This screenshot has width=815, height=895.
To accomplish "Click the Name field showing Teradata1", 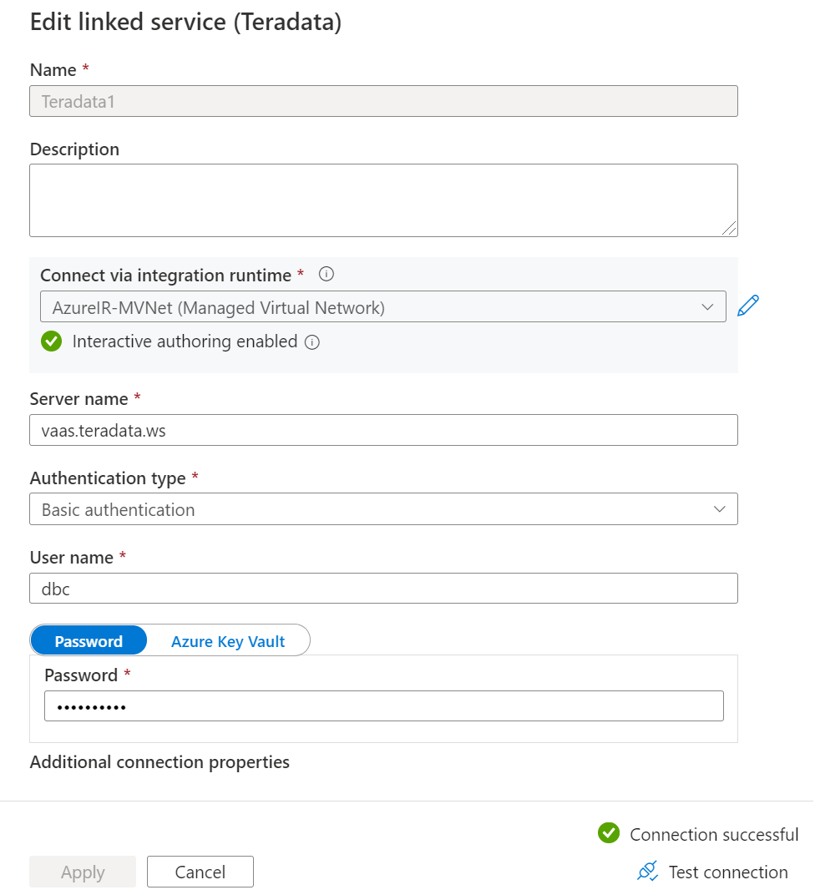I will [383, 101].
